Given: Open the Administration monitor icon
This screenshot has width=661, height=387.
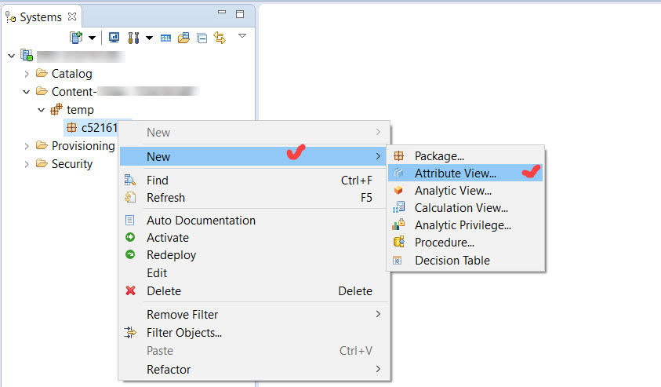Looking at the screenshot, I should tap(114, 37).
